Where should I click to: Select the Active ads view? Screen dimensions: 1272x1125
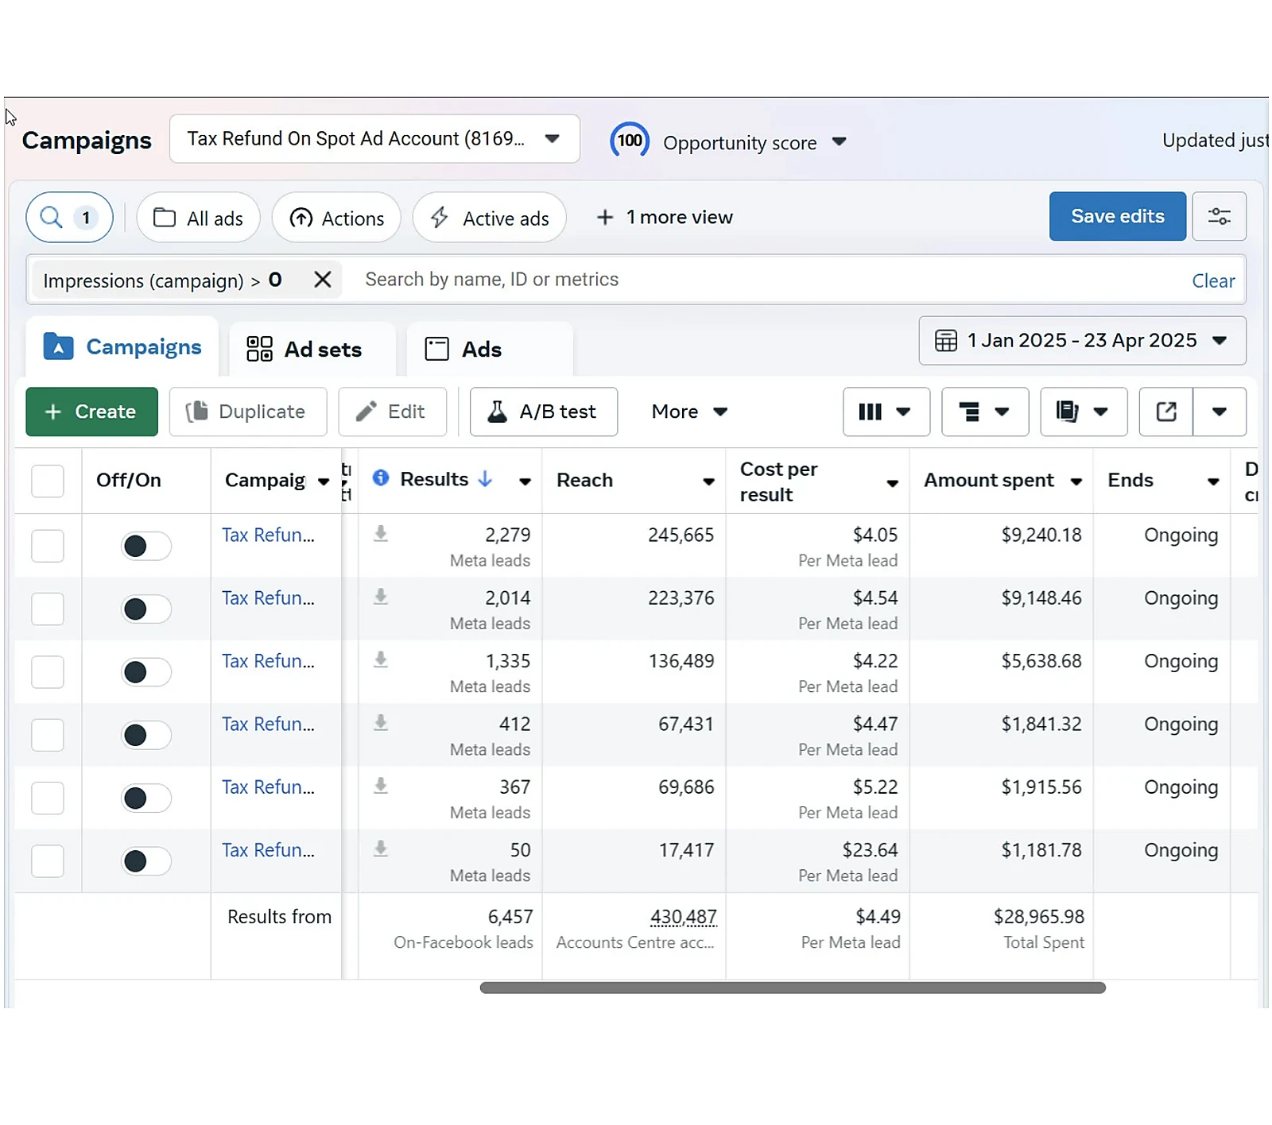(489, 218)
